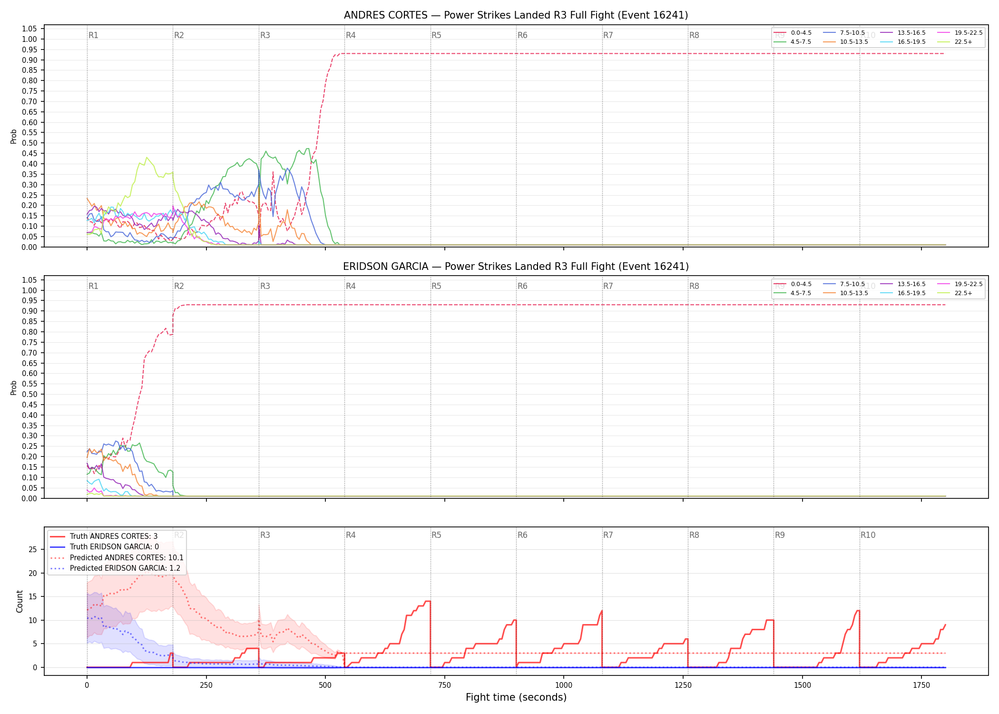Click the 7.5-10.5 legend entry in Garcia chart
The height and width of the screenshot is (714, 999).
click(844, 284)
